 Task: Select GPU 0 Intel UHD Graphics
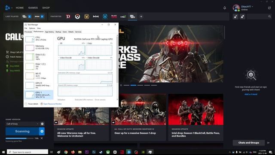[x=39, y=85]
